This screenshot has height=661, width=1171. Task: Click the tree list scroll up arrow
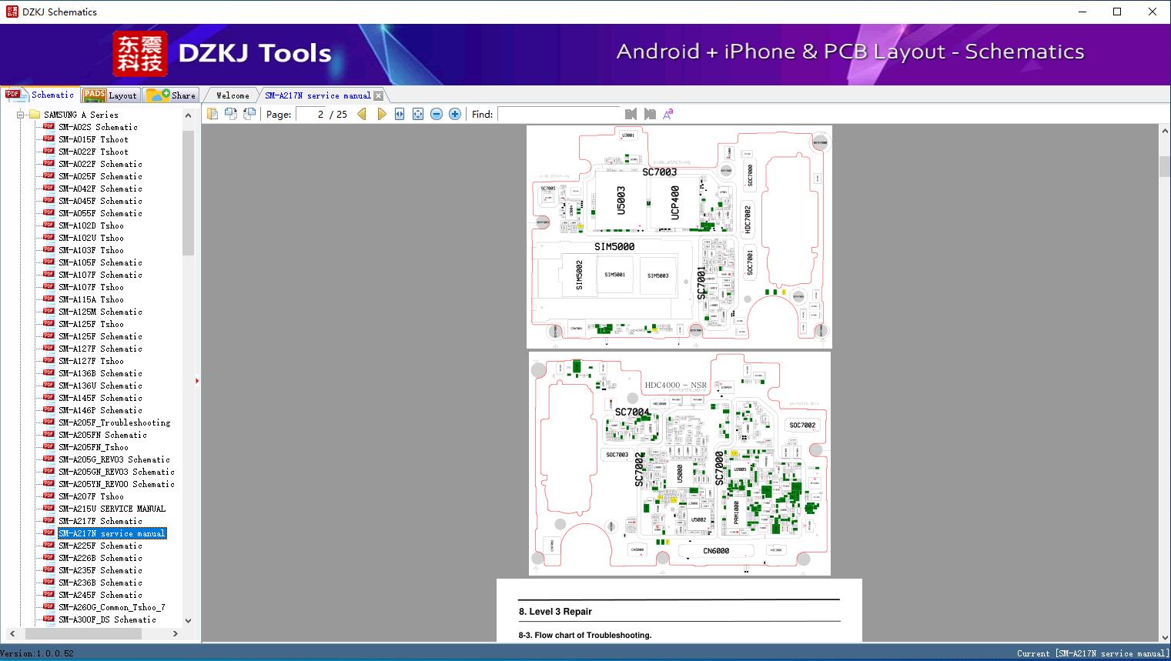tap(189, 115)
